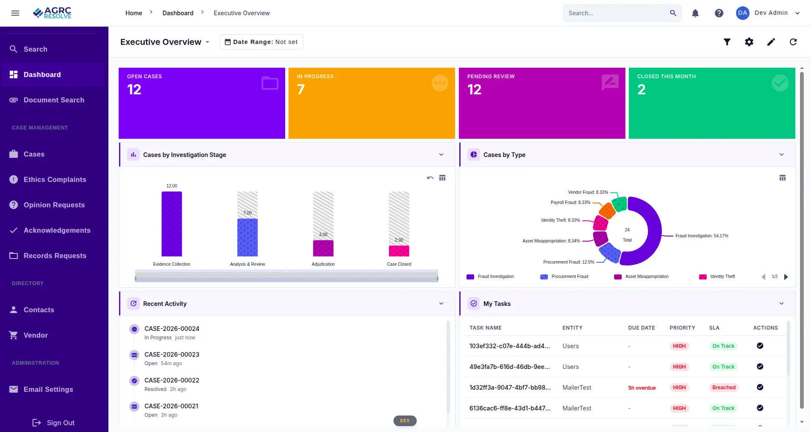Refresh the dashboard with the reload icon
Viewport: 811px width, 432px height.
(x=793, y=42)
